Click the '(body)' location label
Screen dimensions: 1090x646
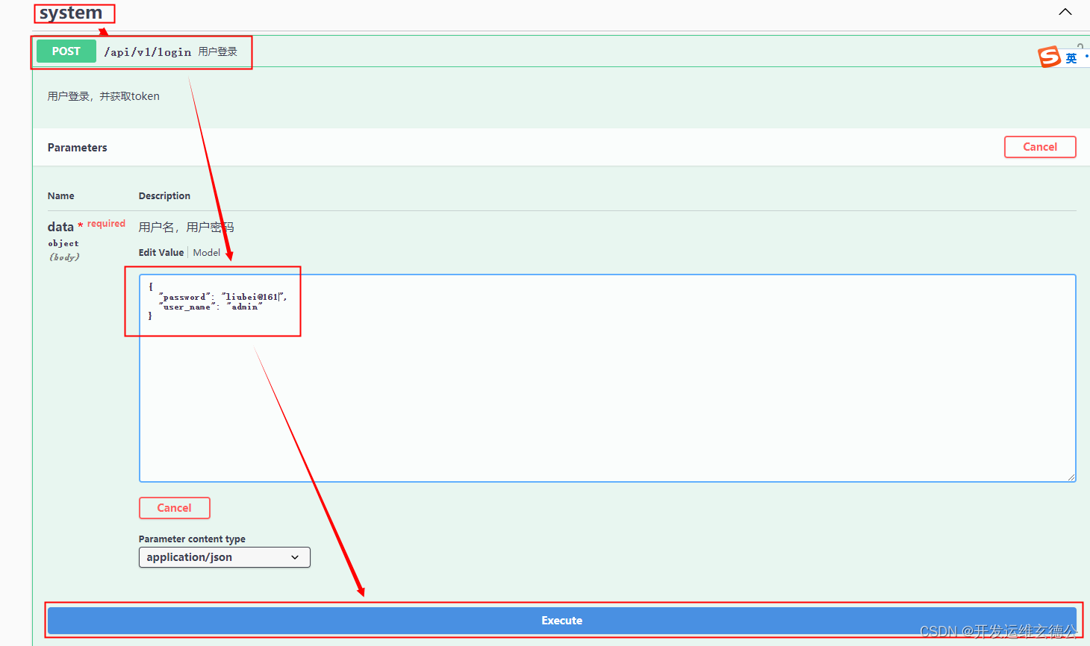pyautogui.click(x=64, y=257)
